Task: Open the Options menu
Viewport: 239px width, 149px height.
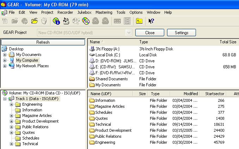Action: coord(136,12)
